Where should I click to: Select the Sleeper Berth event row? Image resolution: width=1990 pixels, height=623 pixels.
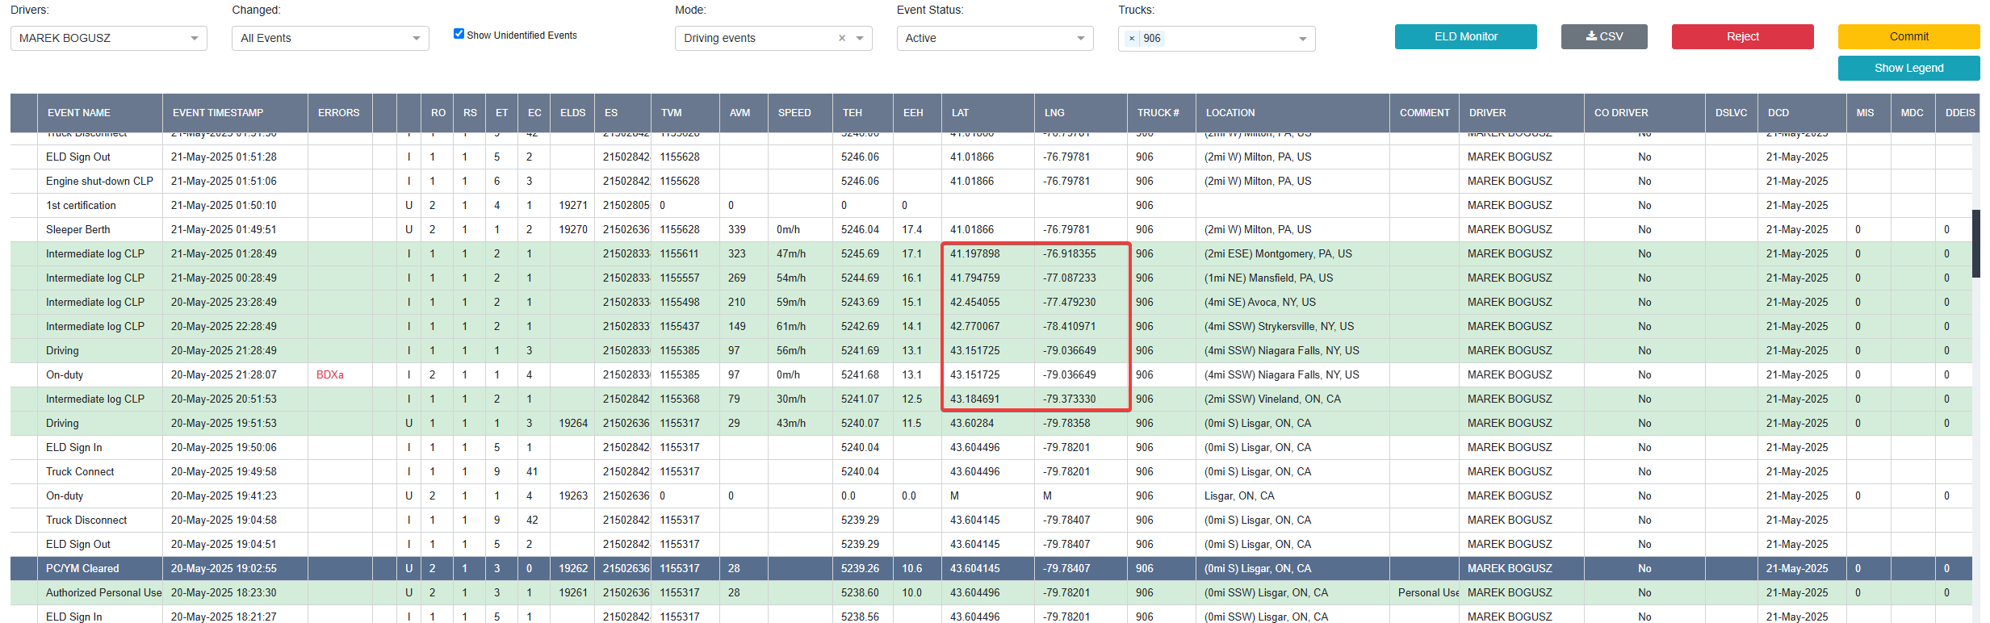[x=78, y=229]
